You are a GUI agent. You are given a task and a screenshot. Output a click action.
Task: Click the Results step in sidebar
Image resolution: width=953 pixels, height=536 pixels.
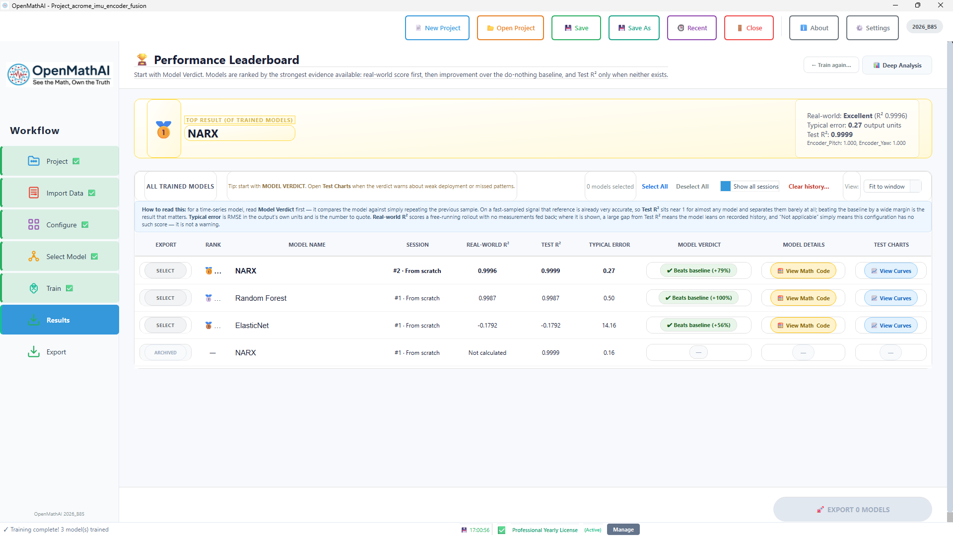(60, 320)
